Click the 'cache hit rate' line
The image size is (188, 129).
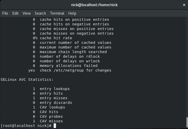(x=52, y=38)
